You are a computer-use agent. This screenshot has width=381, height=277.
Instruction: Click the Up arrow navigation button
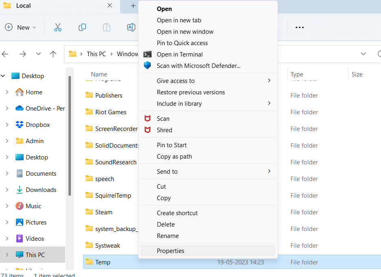[53, 54]
